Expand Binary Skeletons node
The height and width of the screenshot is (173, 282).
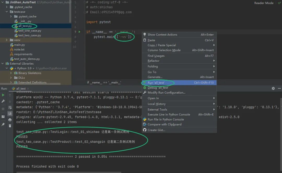coord(11,73)
